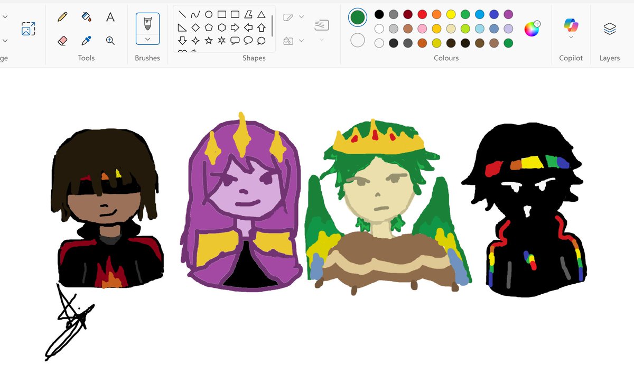The image size is (634, 374).
Task: Pick the purple swatch in the top row
Action: click(x=508, y=14)
